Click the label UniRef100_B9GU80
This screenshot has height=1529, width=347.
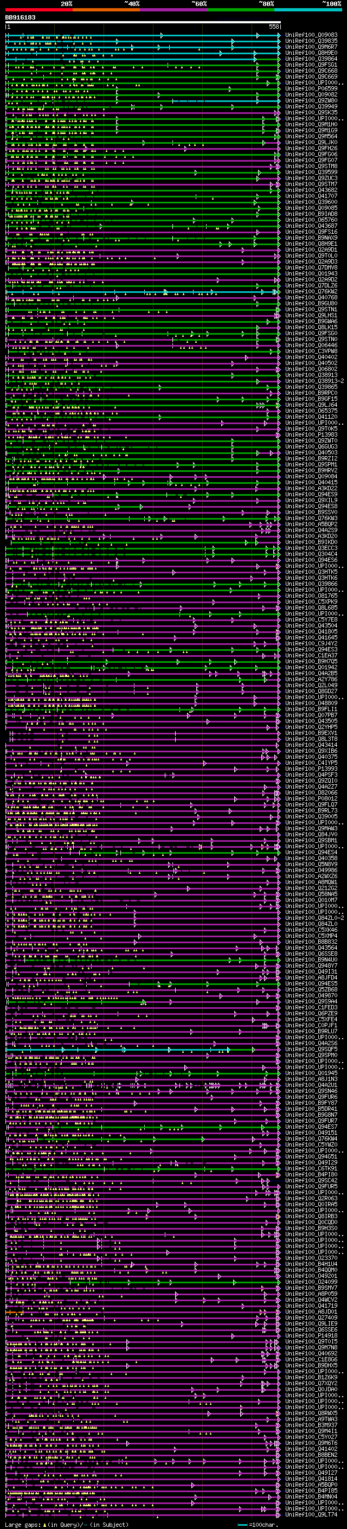(311, 303)
